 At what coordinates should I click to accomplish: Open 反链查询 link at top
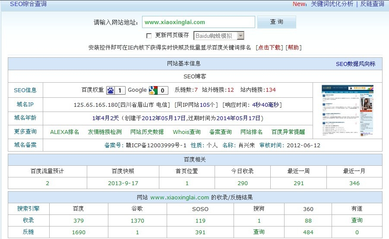(372, 4)
